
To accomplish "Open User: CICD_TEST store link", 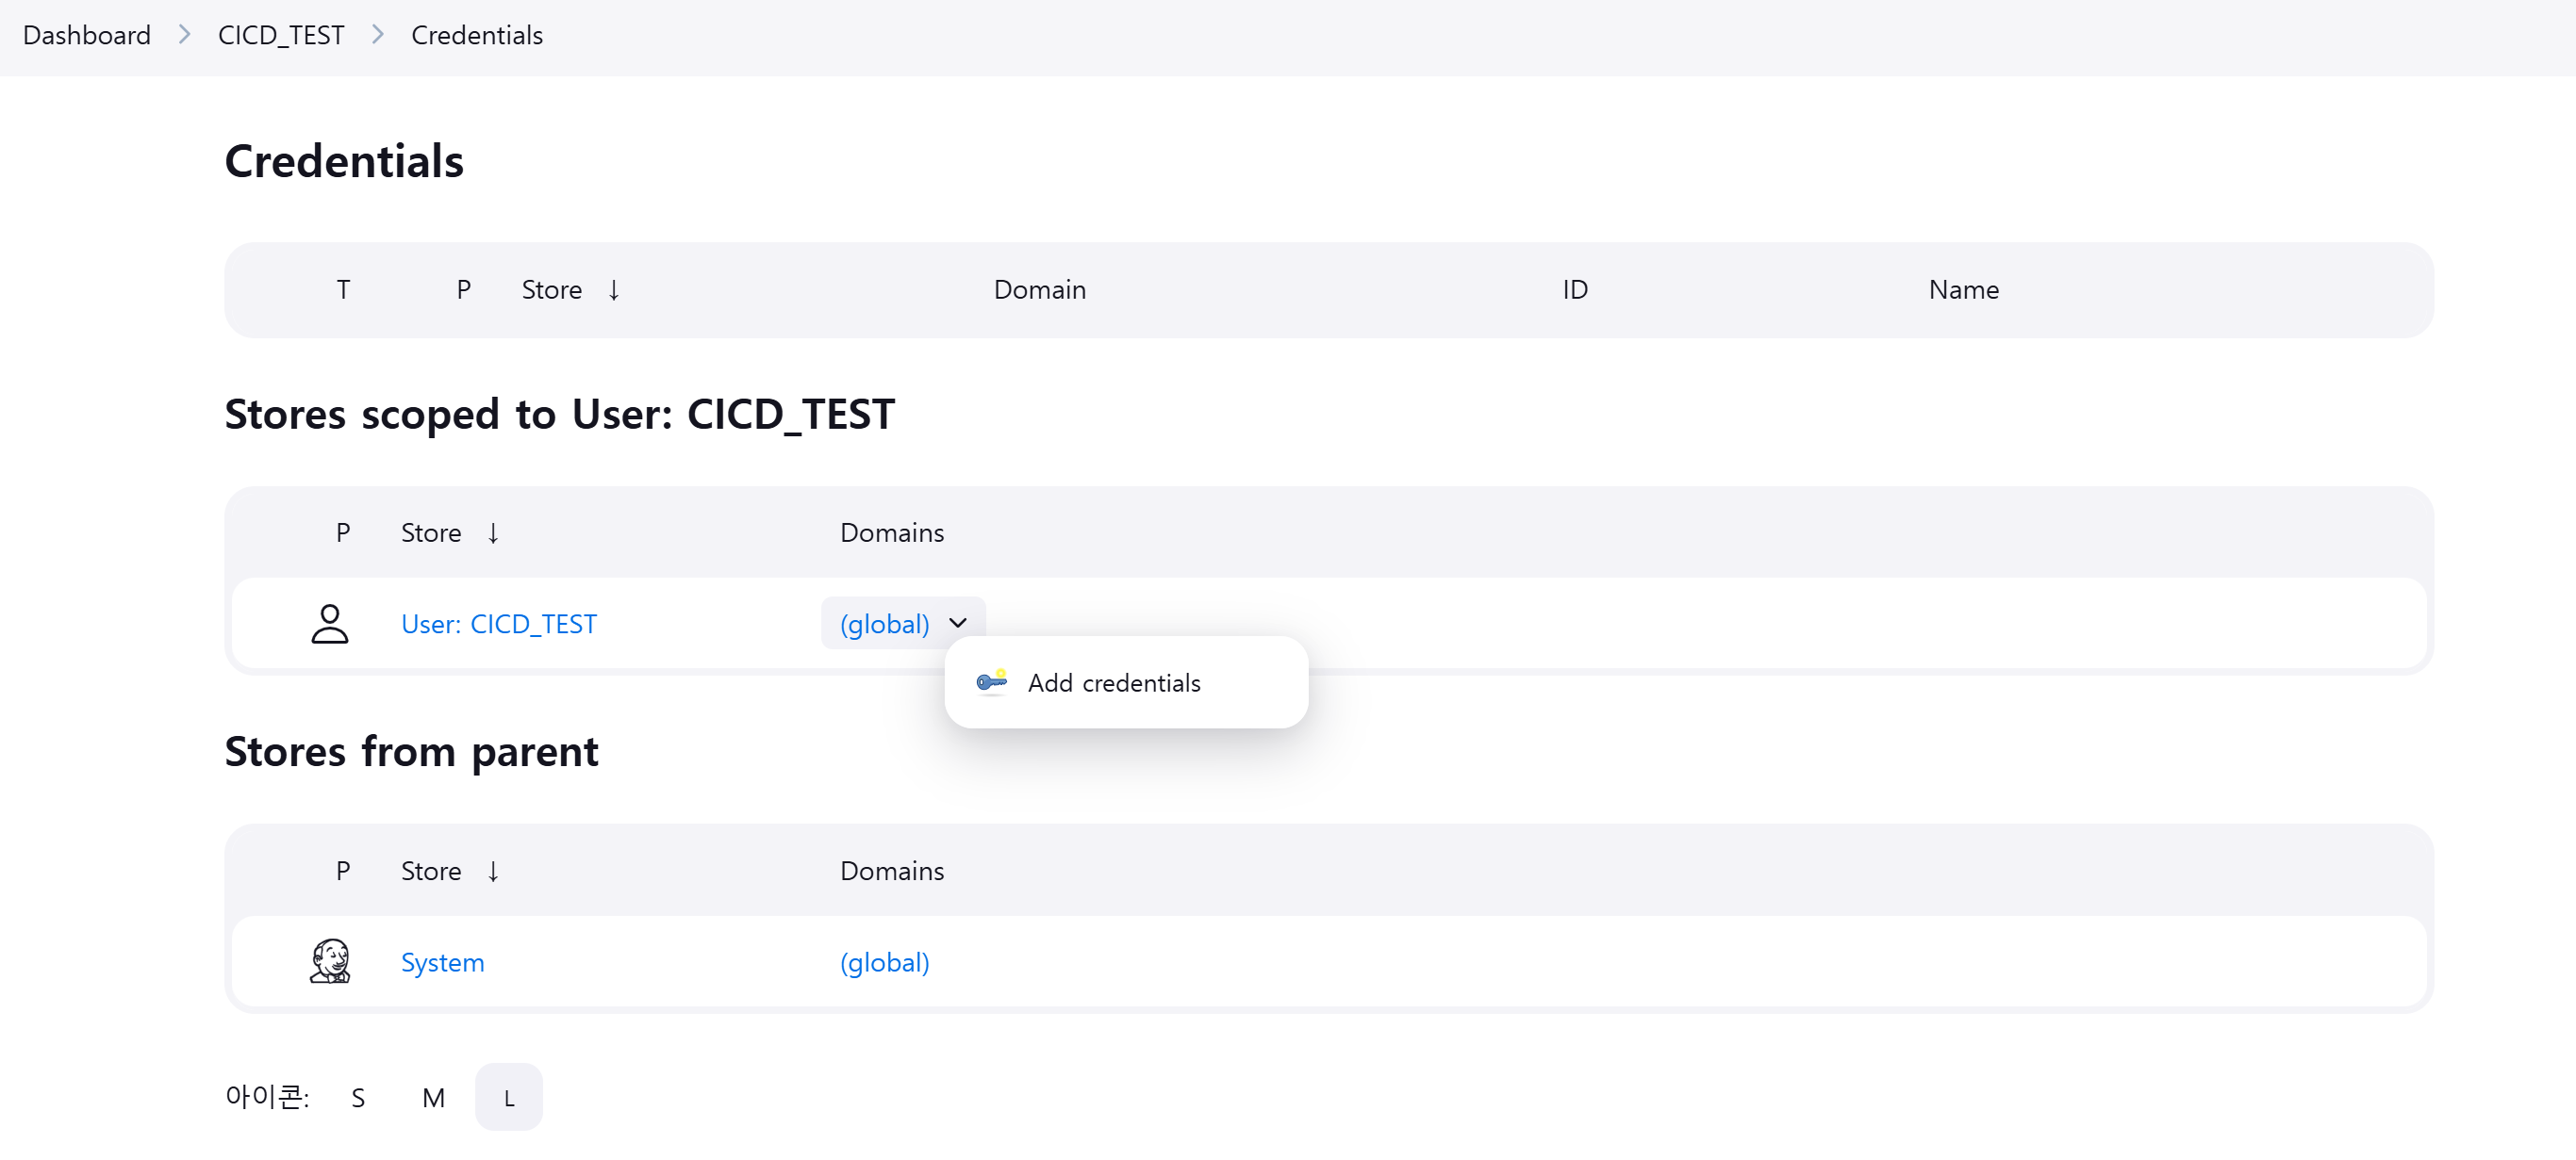I will pyautogui.click(x=498, y=624).
